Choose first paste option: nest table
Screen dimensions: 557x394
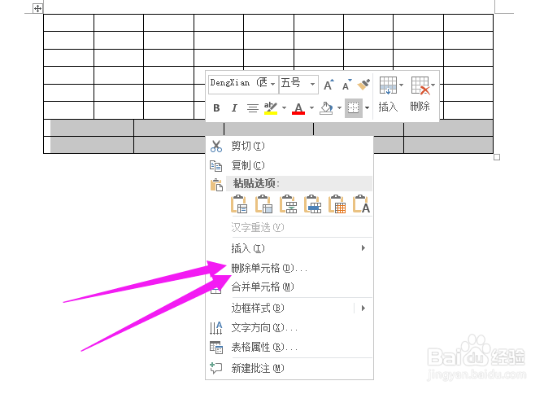[239, 204]
